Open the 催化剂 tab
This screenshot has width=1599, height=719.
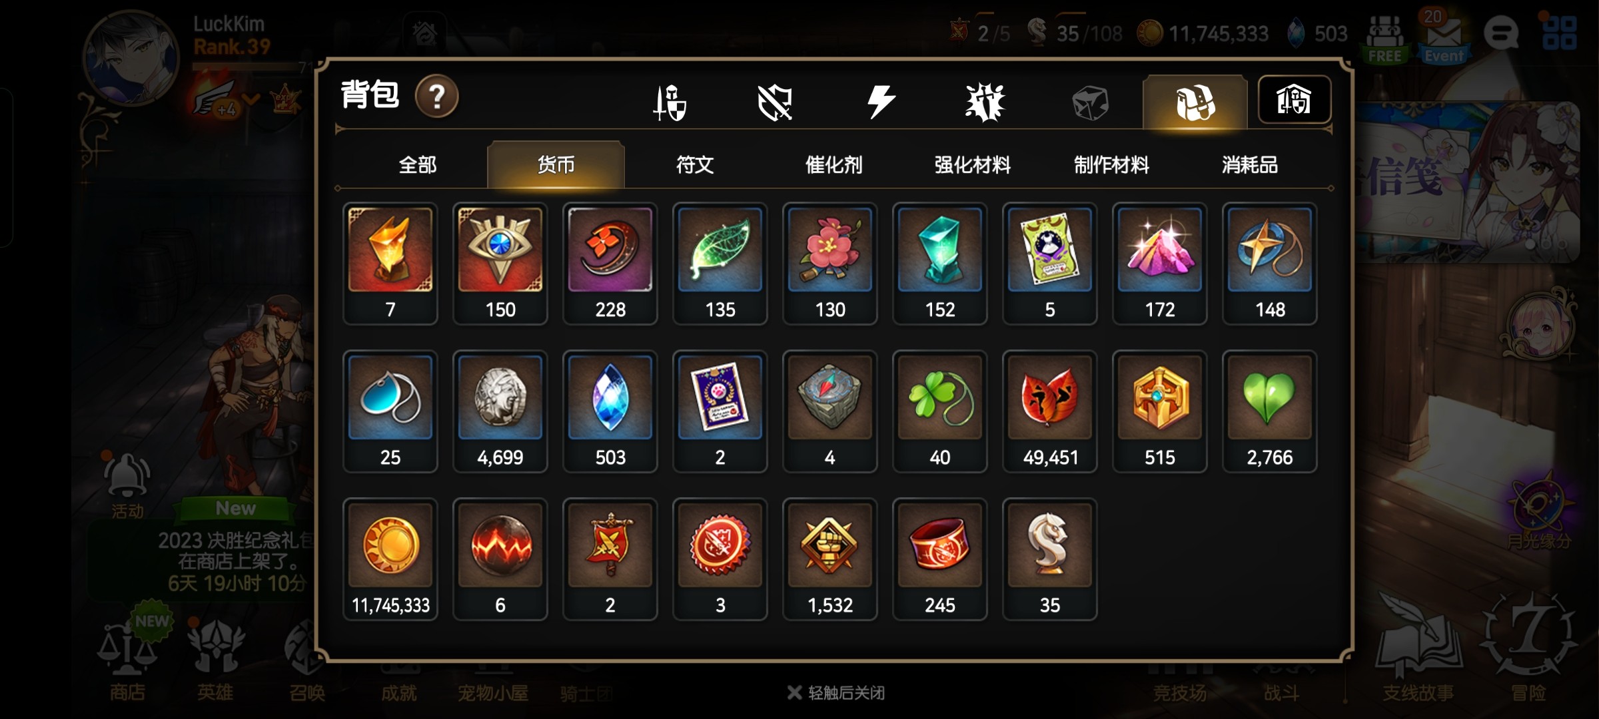point(833,164)
